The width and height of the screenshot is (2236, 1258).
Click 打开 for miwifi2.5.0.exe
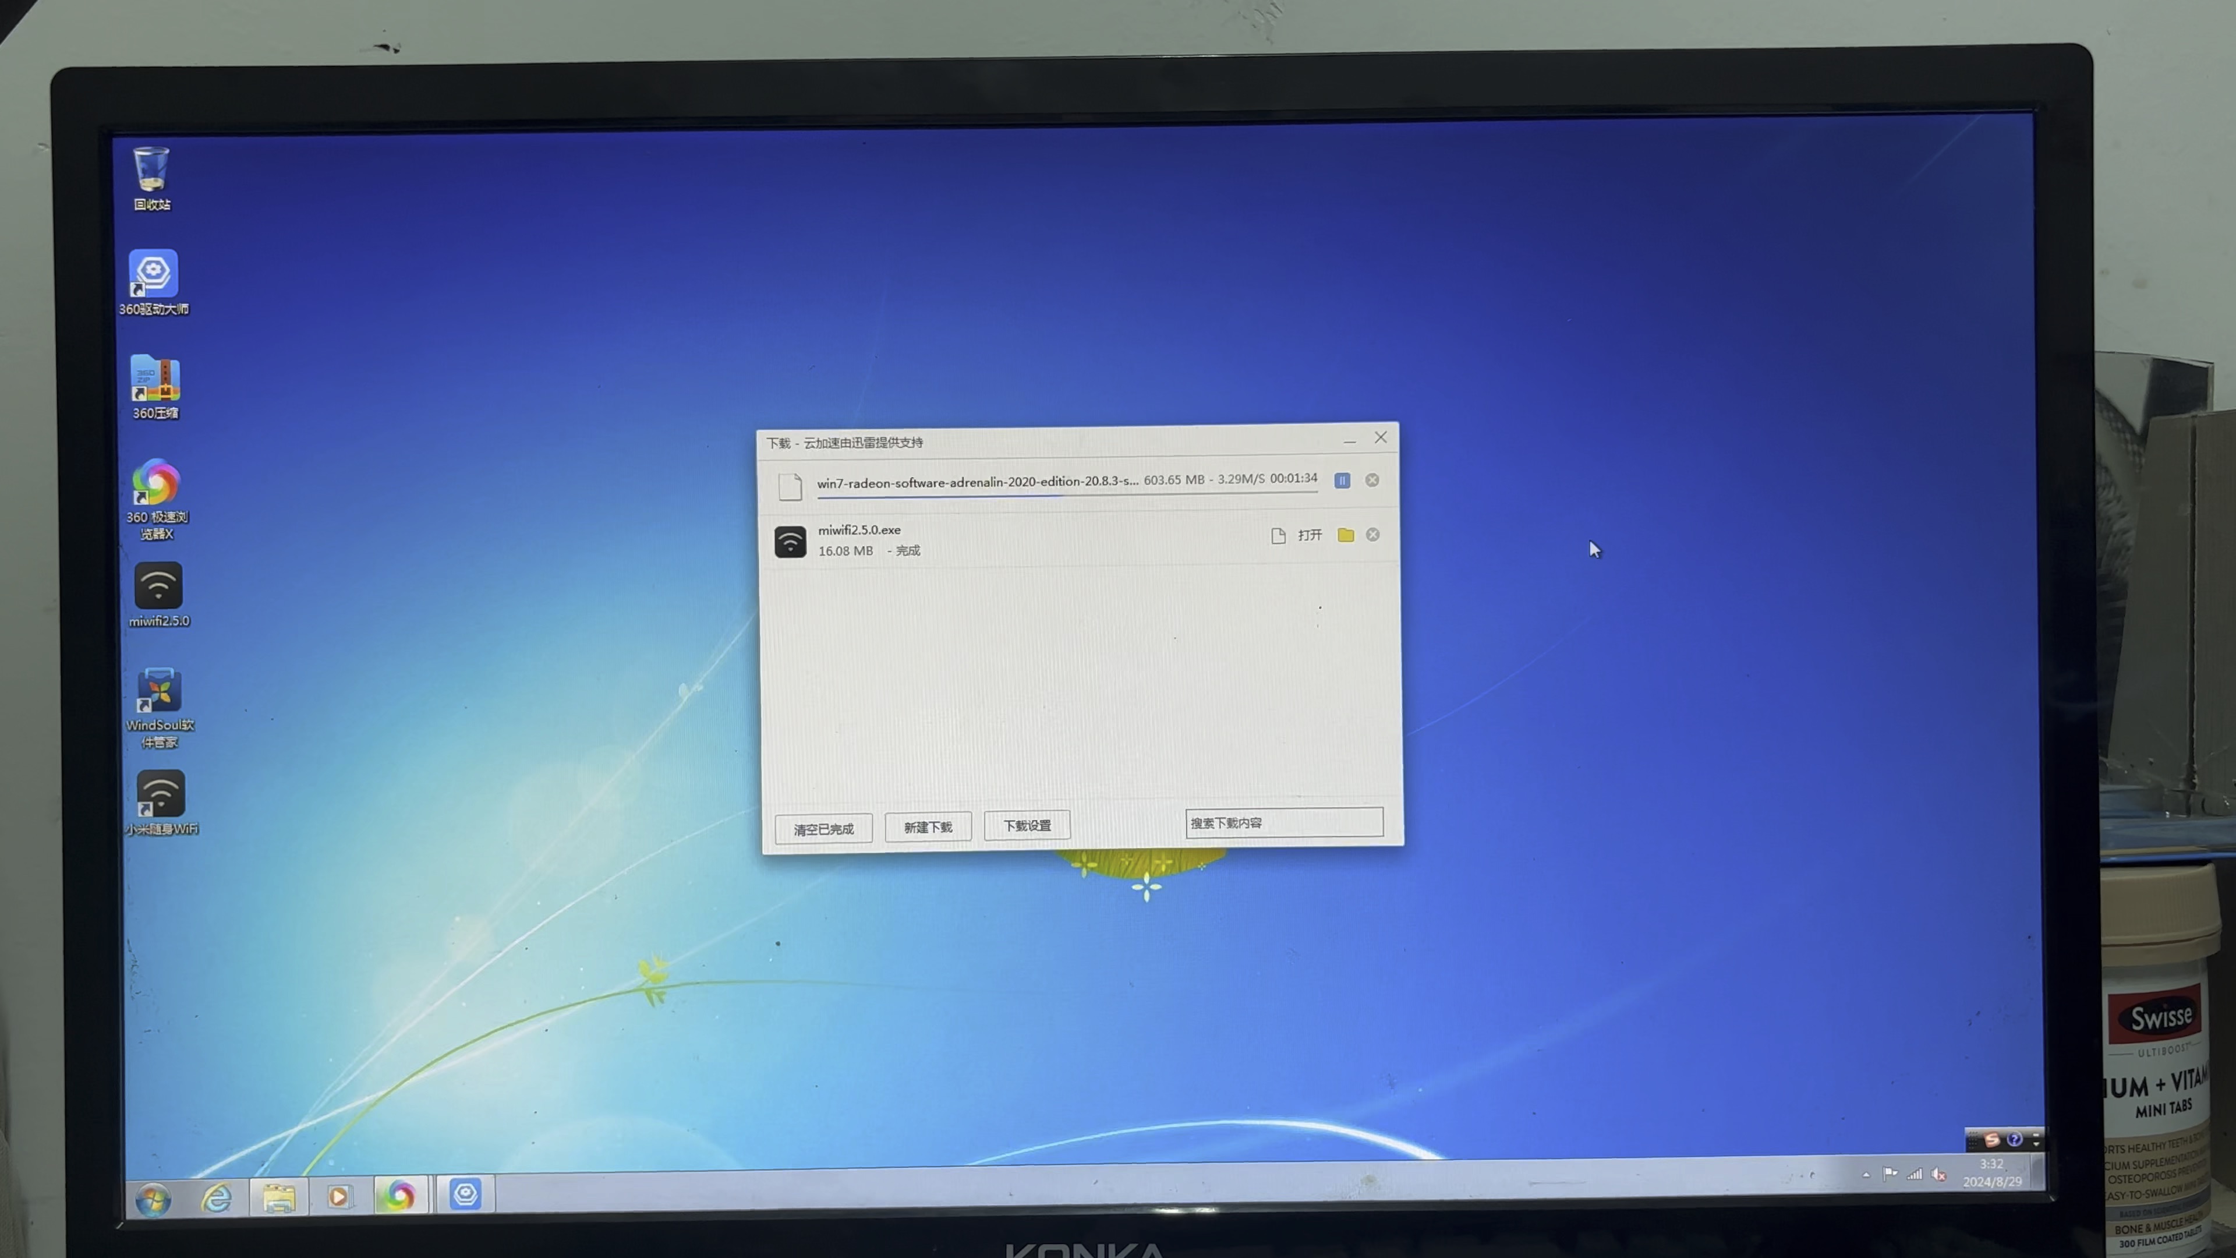(1310, 535)
